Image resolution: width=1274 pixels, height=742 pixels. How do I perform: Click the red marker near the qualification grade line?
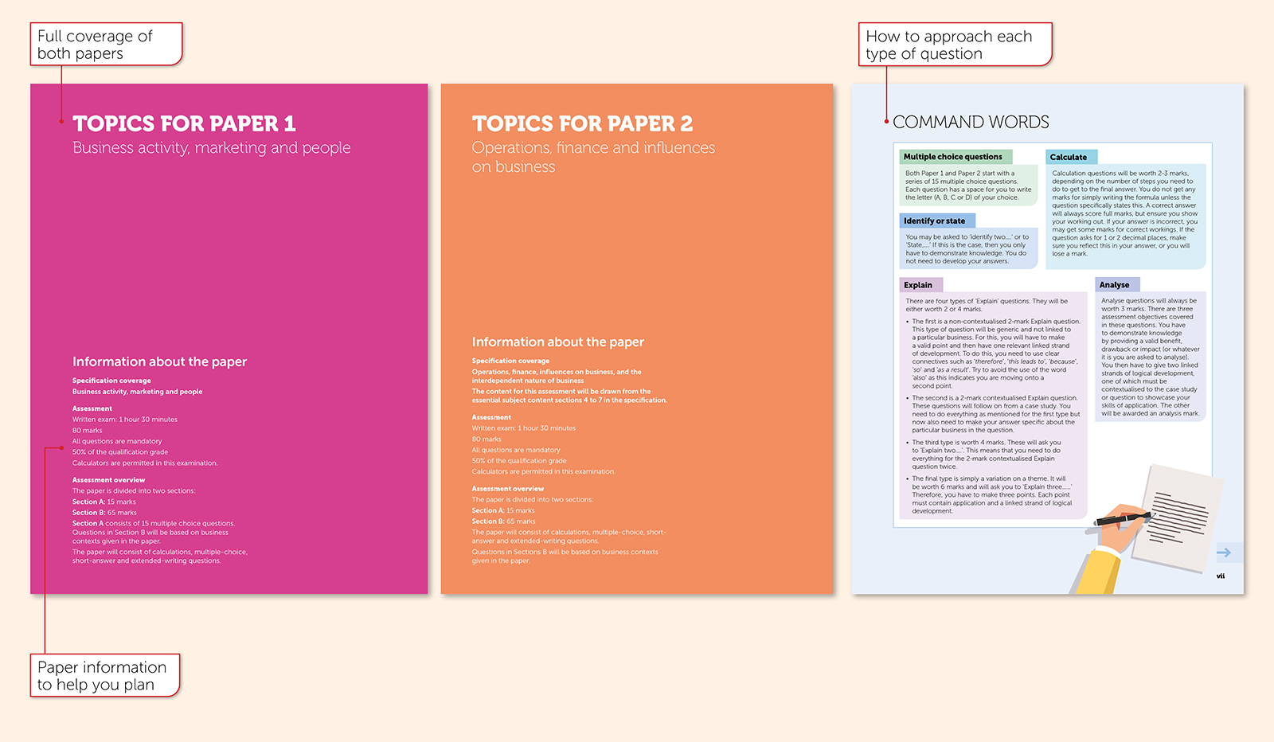pos(61,447)
